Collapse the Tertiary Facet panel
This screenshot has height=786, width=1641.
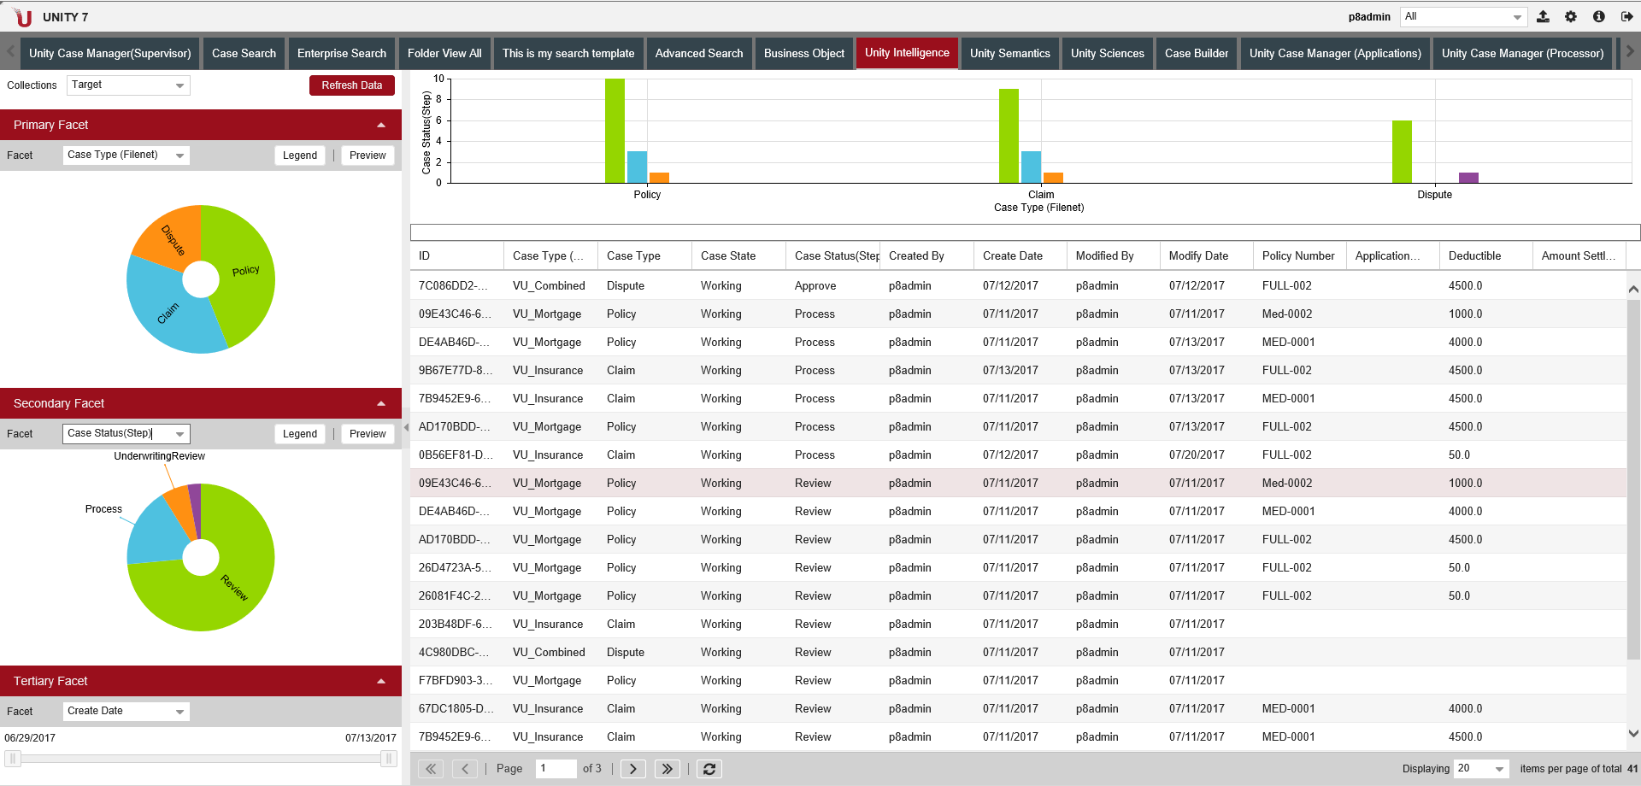tap(381, 682)
